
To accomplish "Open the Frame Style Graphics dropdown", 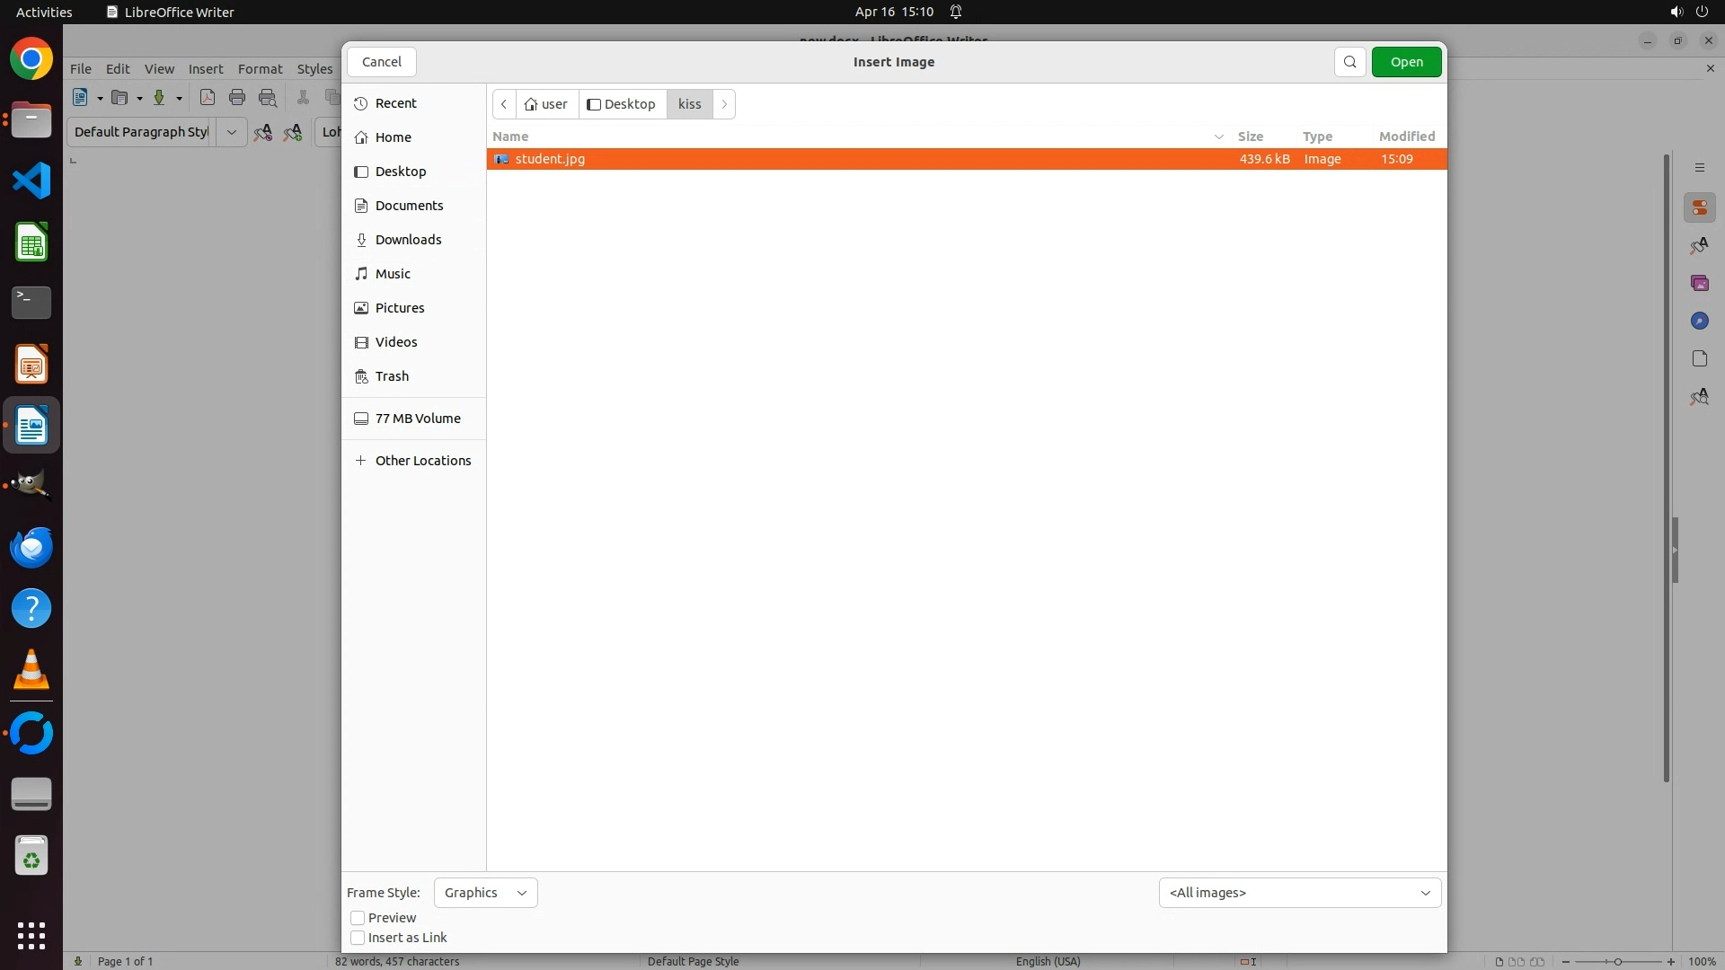I will tap(485, 893).
